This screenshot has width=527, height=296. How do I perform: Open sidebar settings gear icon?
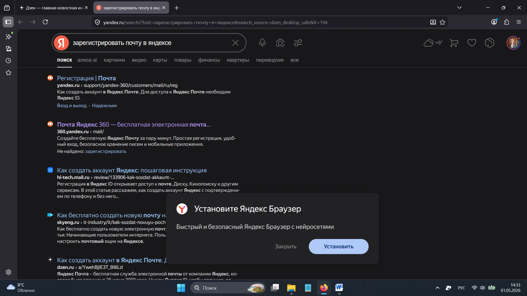click(9, 272)
